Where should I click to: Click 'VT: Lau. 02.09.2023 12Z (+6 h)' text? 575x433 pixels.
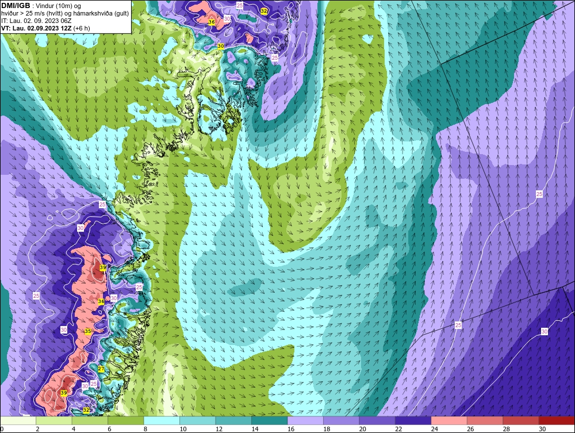click(45, 28)
